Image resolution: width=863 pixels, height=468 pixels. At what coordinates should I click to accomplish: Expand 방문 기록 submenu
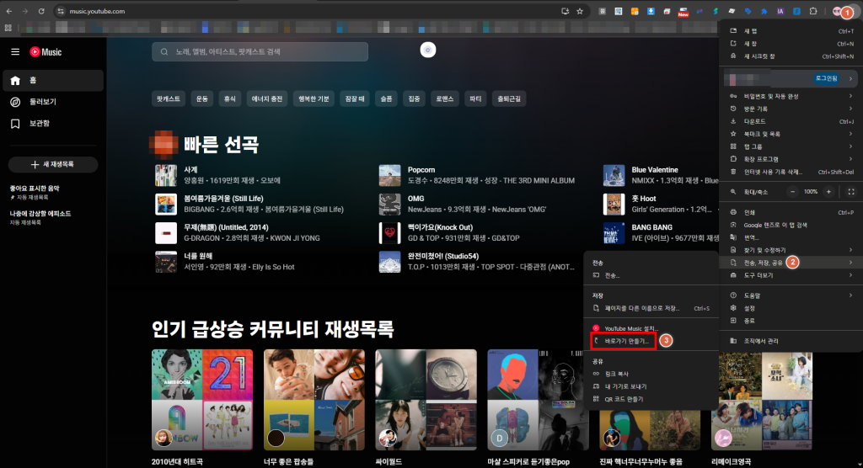pyautogui.click(x=791, y=109)
